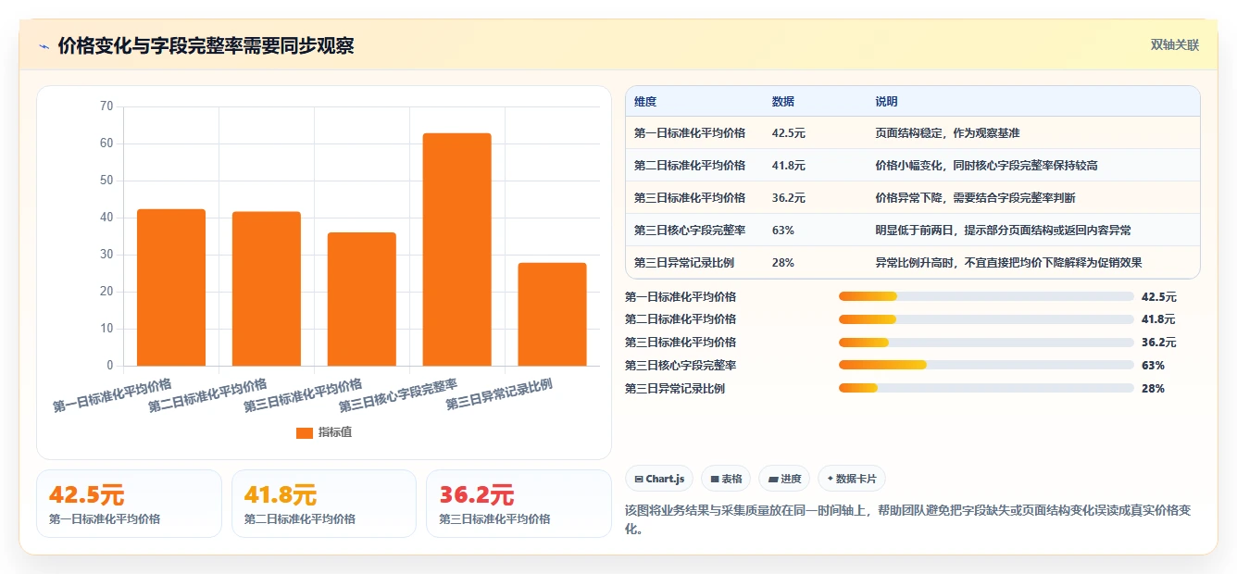Click the lightning icon beside the page title
Screen dimensions: 1237x574
[44, 46]
